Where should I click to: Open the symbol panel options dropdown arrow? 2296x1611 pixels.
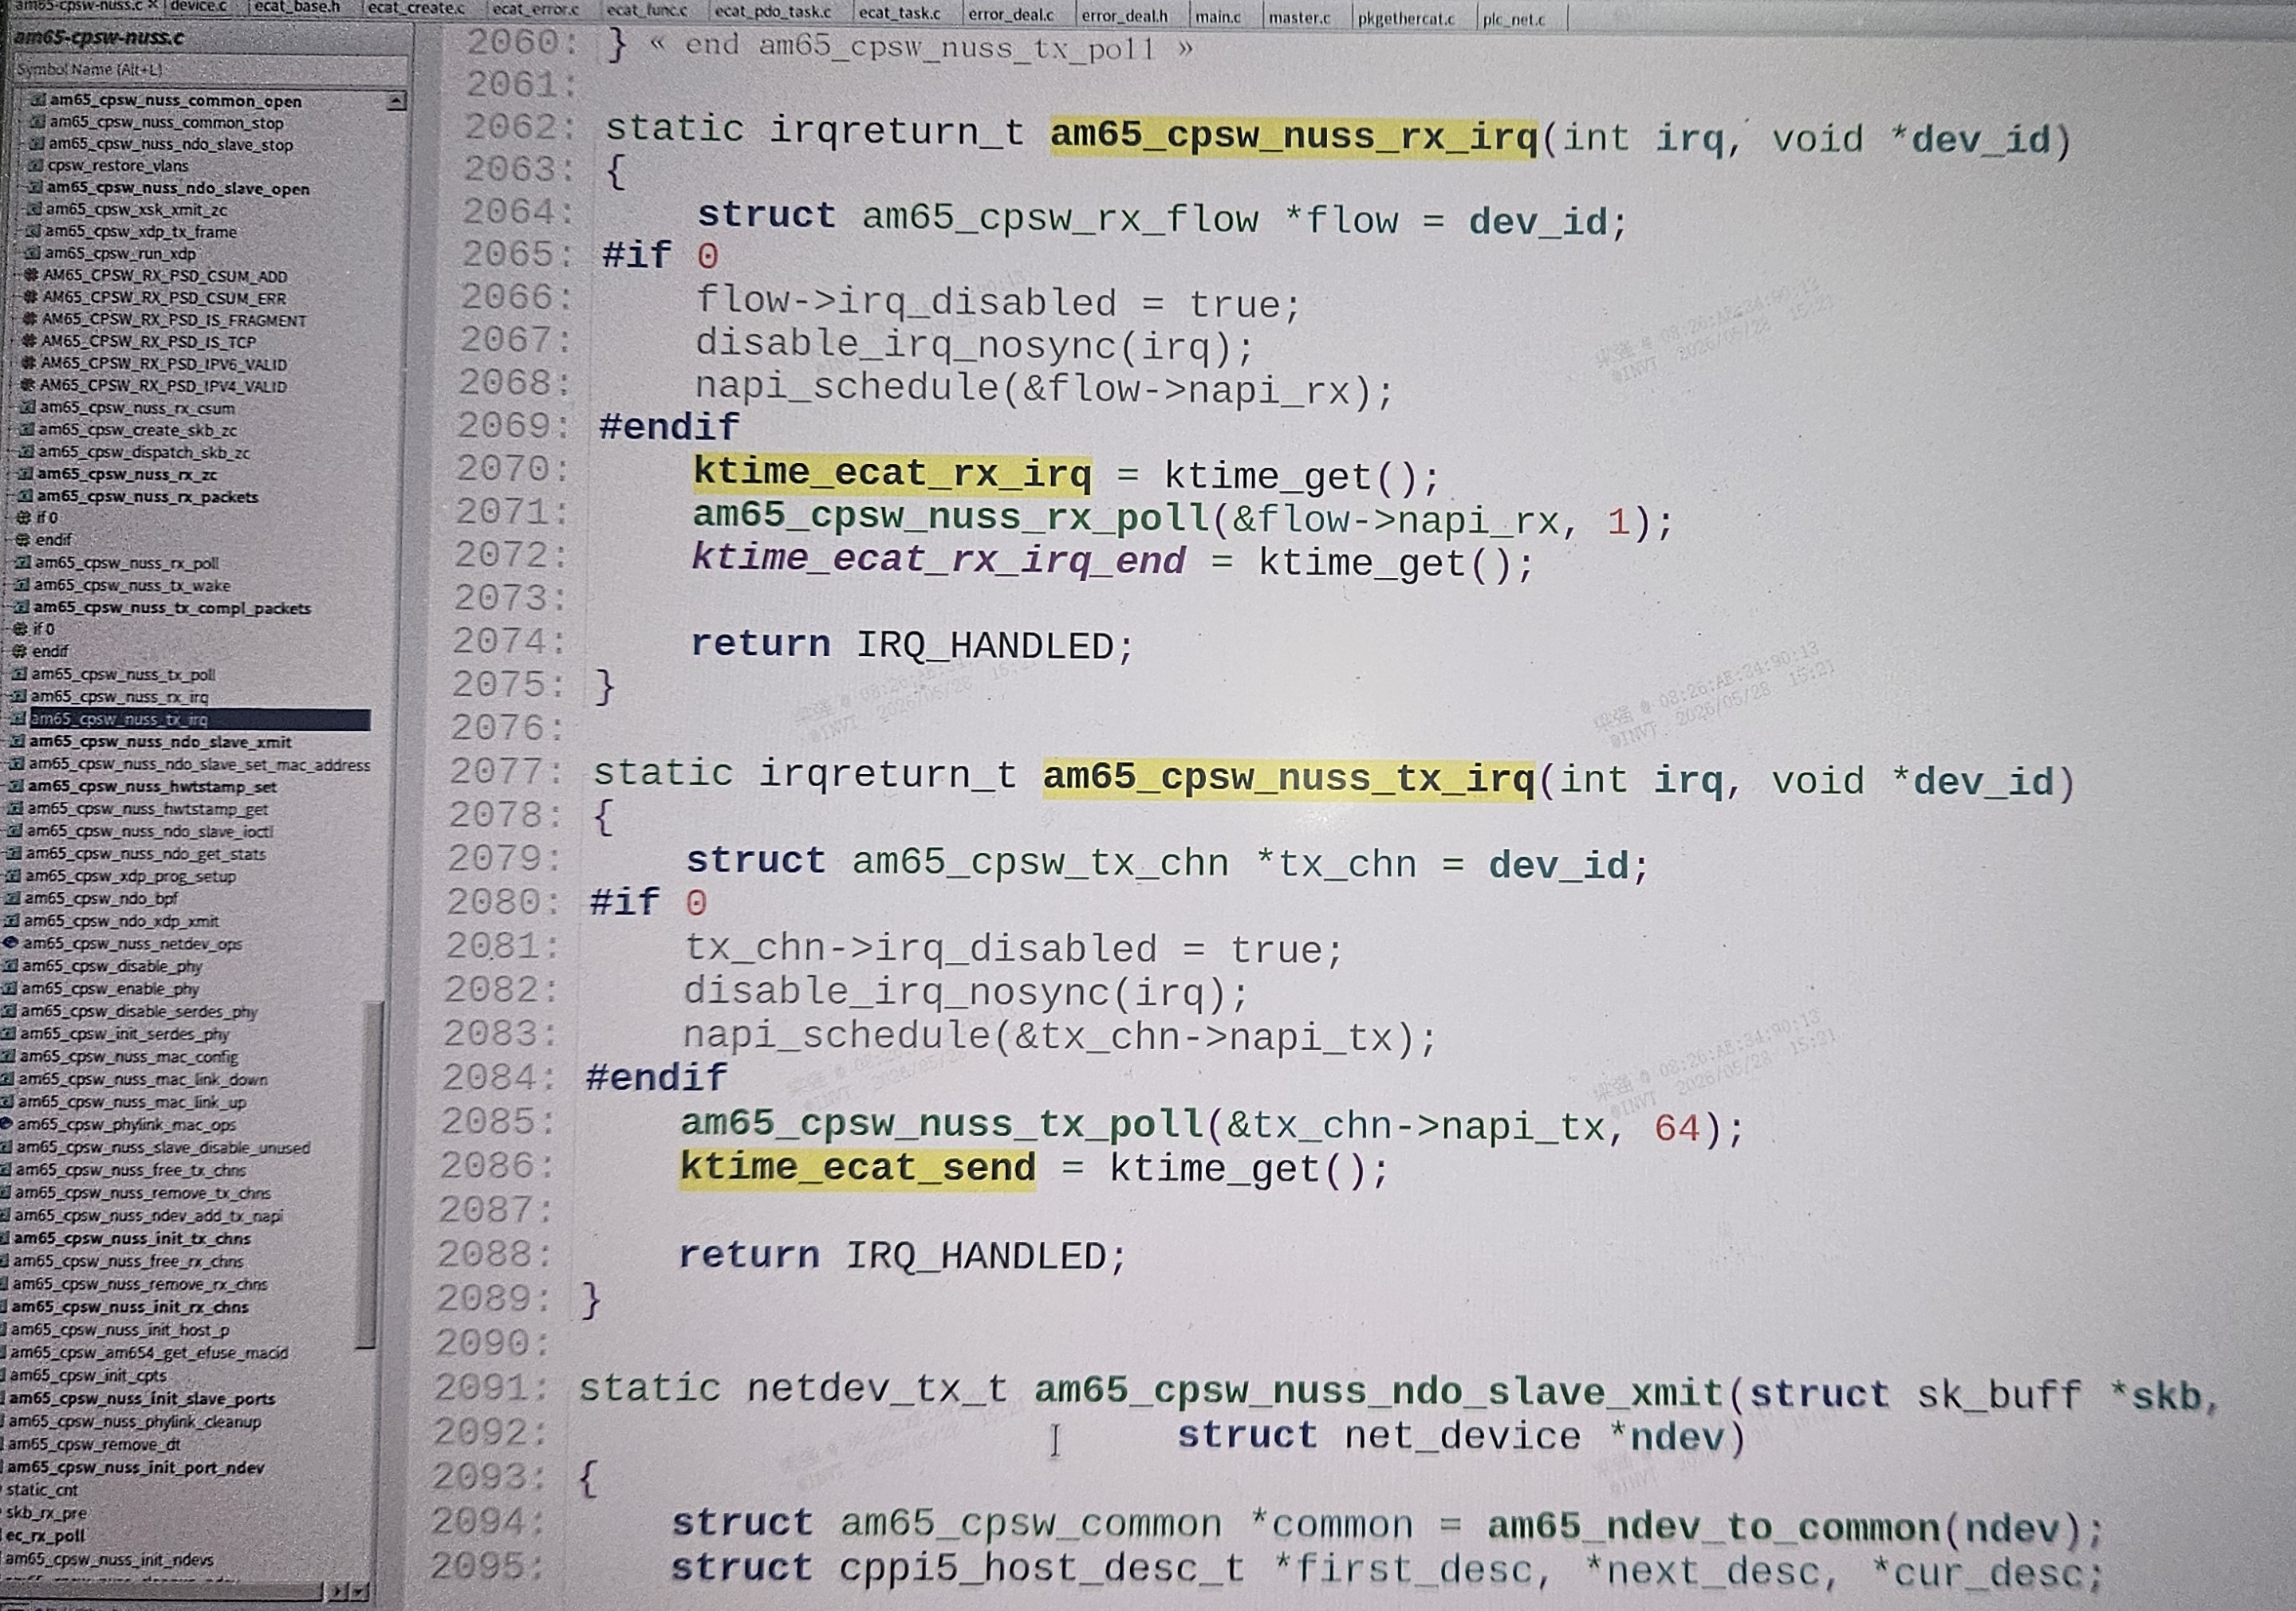point(359,1590)
